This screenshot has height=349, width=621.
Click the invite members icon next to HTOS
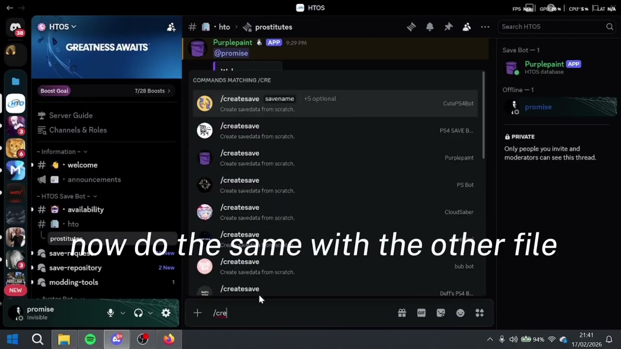(171, 27)
